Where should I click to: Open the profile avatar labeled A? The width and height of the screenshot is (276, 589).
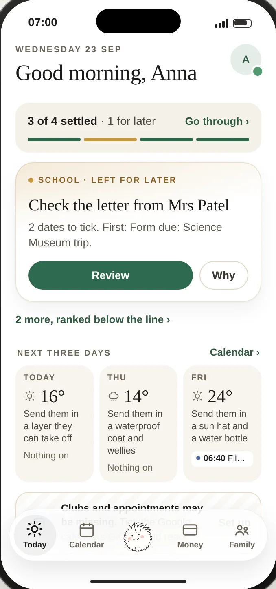pyautogui.click(x=246, y=60)
